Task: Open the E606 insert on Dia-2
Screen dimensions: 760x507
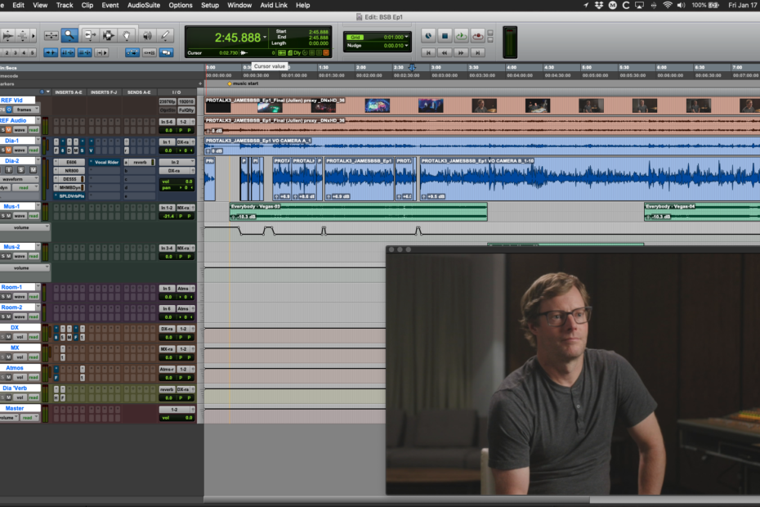Action: (71, 162)
